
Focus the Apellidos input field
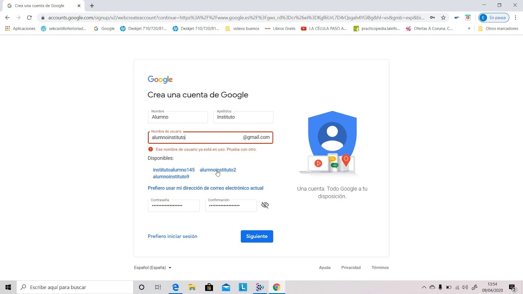[x=243, y=117]
